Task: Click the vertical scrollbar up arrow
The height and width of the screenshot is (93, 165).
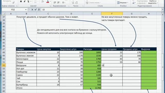Action: [163, 15]
